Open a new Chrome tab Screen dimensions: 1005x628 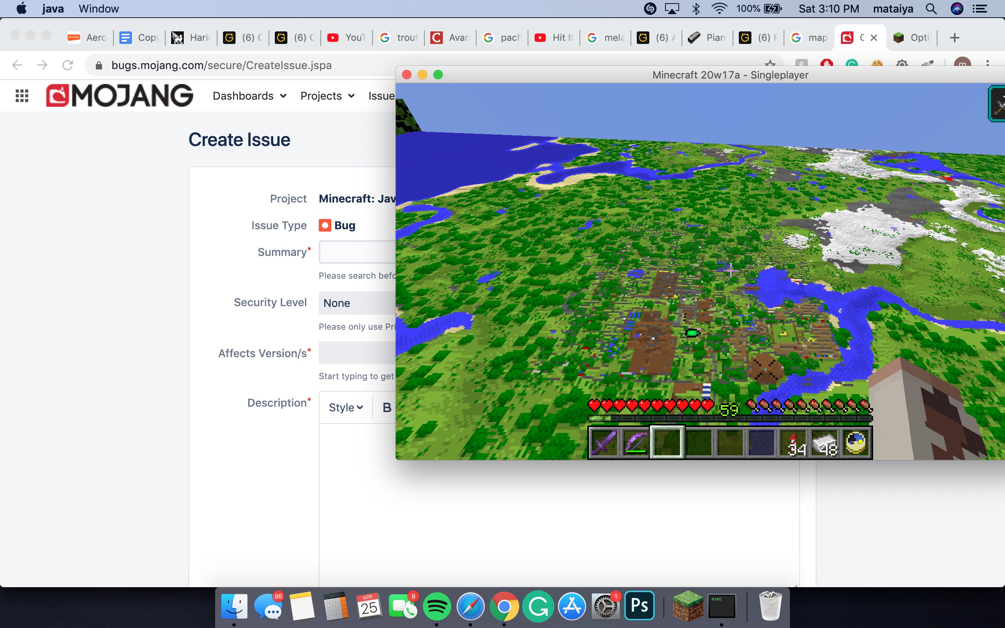pos(954,38)
